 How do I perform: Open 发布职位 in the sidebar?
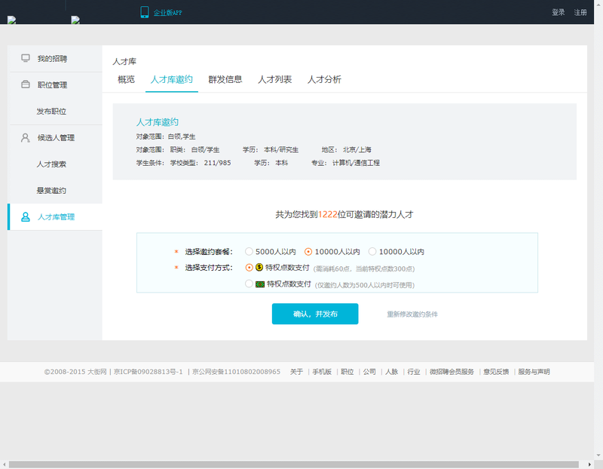(51, 111)
